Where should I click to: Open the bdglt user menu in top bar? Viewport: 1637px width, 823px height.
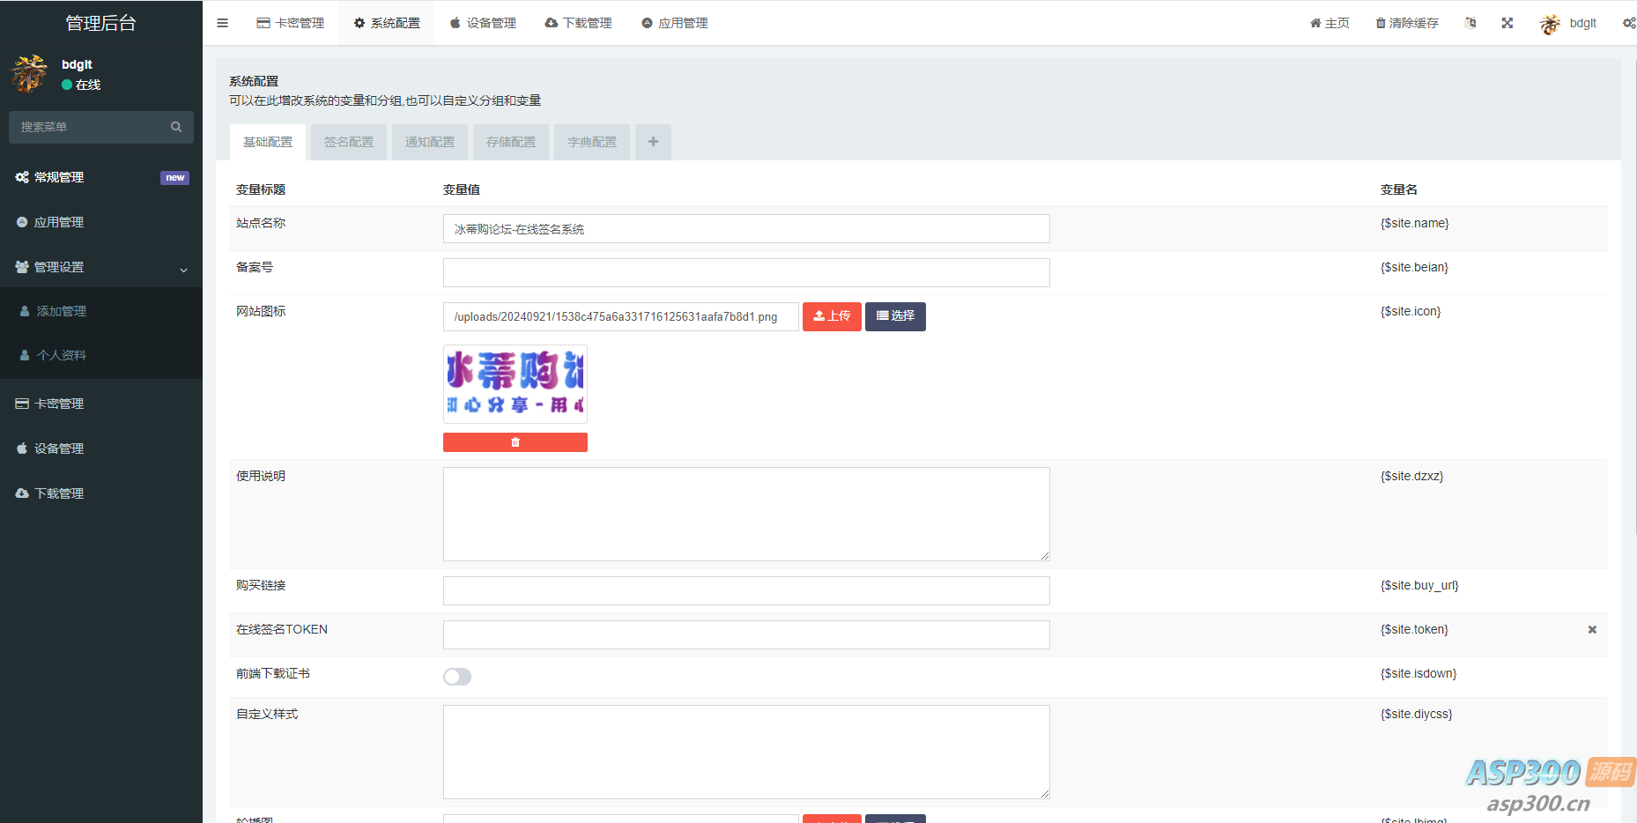pyautogui.click(x=1568, y=23)
